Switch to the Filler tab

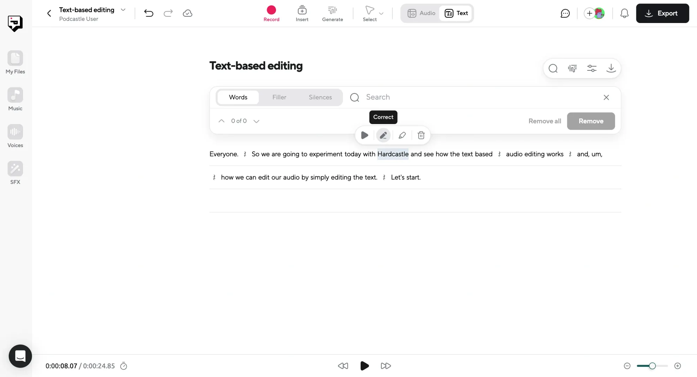click(279, 97)
